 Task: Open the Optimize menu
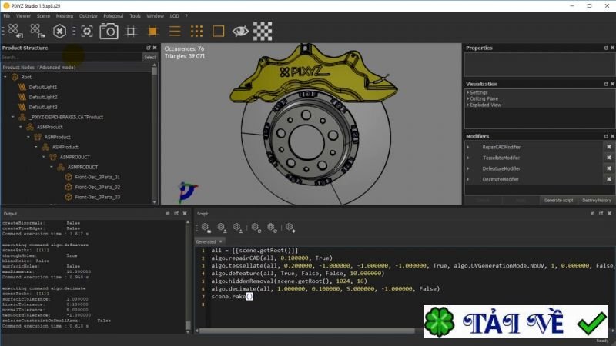(88, 15)
